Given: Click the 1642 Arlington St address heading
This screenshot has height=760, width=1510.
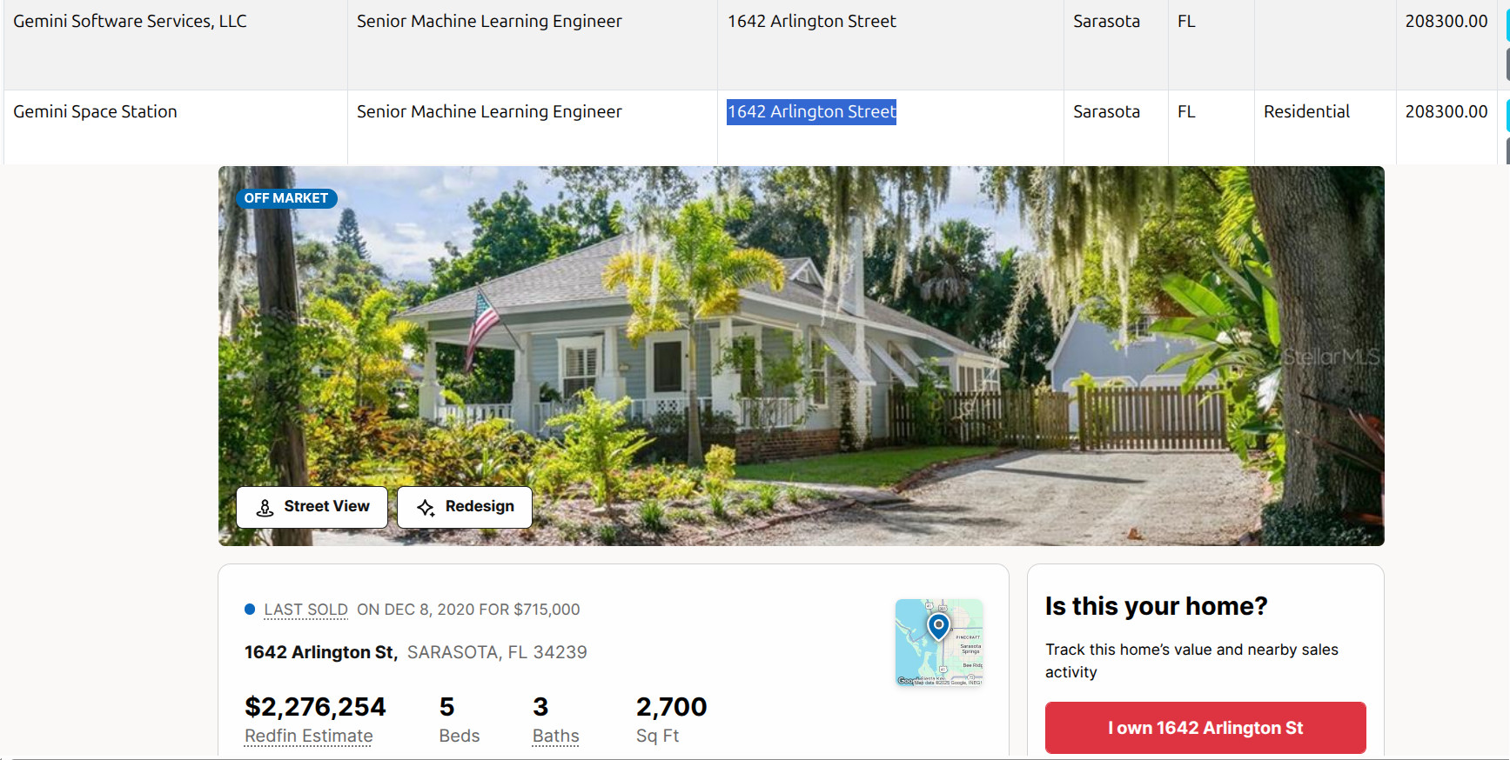Looking at the screenshot, I should point(320,652).
